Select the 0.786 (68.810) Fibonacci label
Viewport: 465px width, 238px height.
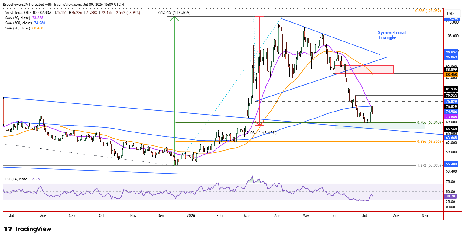coord(429,122)
